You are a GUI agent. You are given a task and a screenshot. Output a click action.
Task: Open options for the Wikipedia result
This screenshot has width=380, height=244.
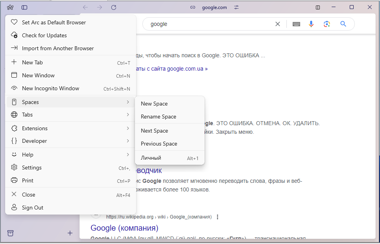click(218, 217)
